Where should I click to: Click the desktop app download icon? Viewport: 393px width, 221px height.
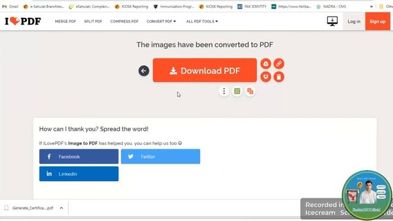tap(332, 21)
